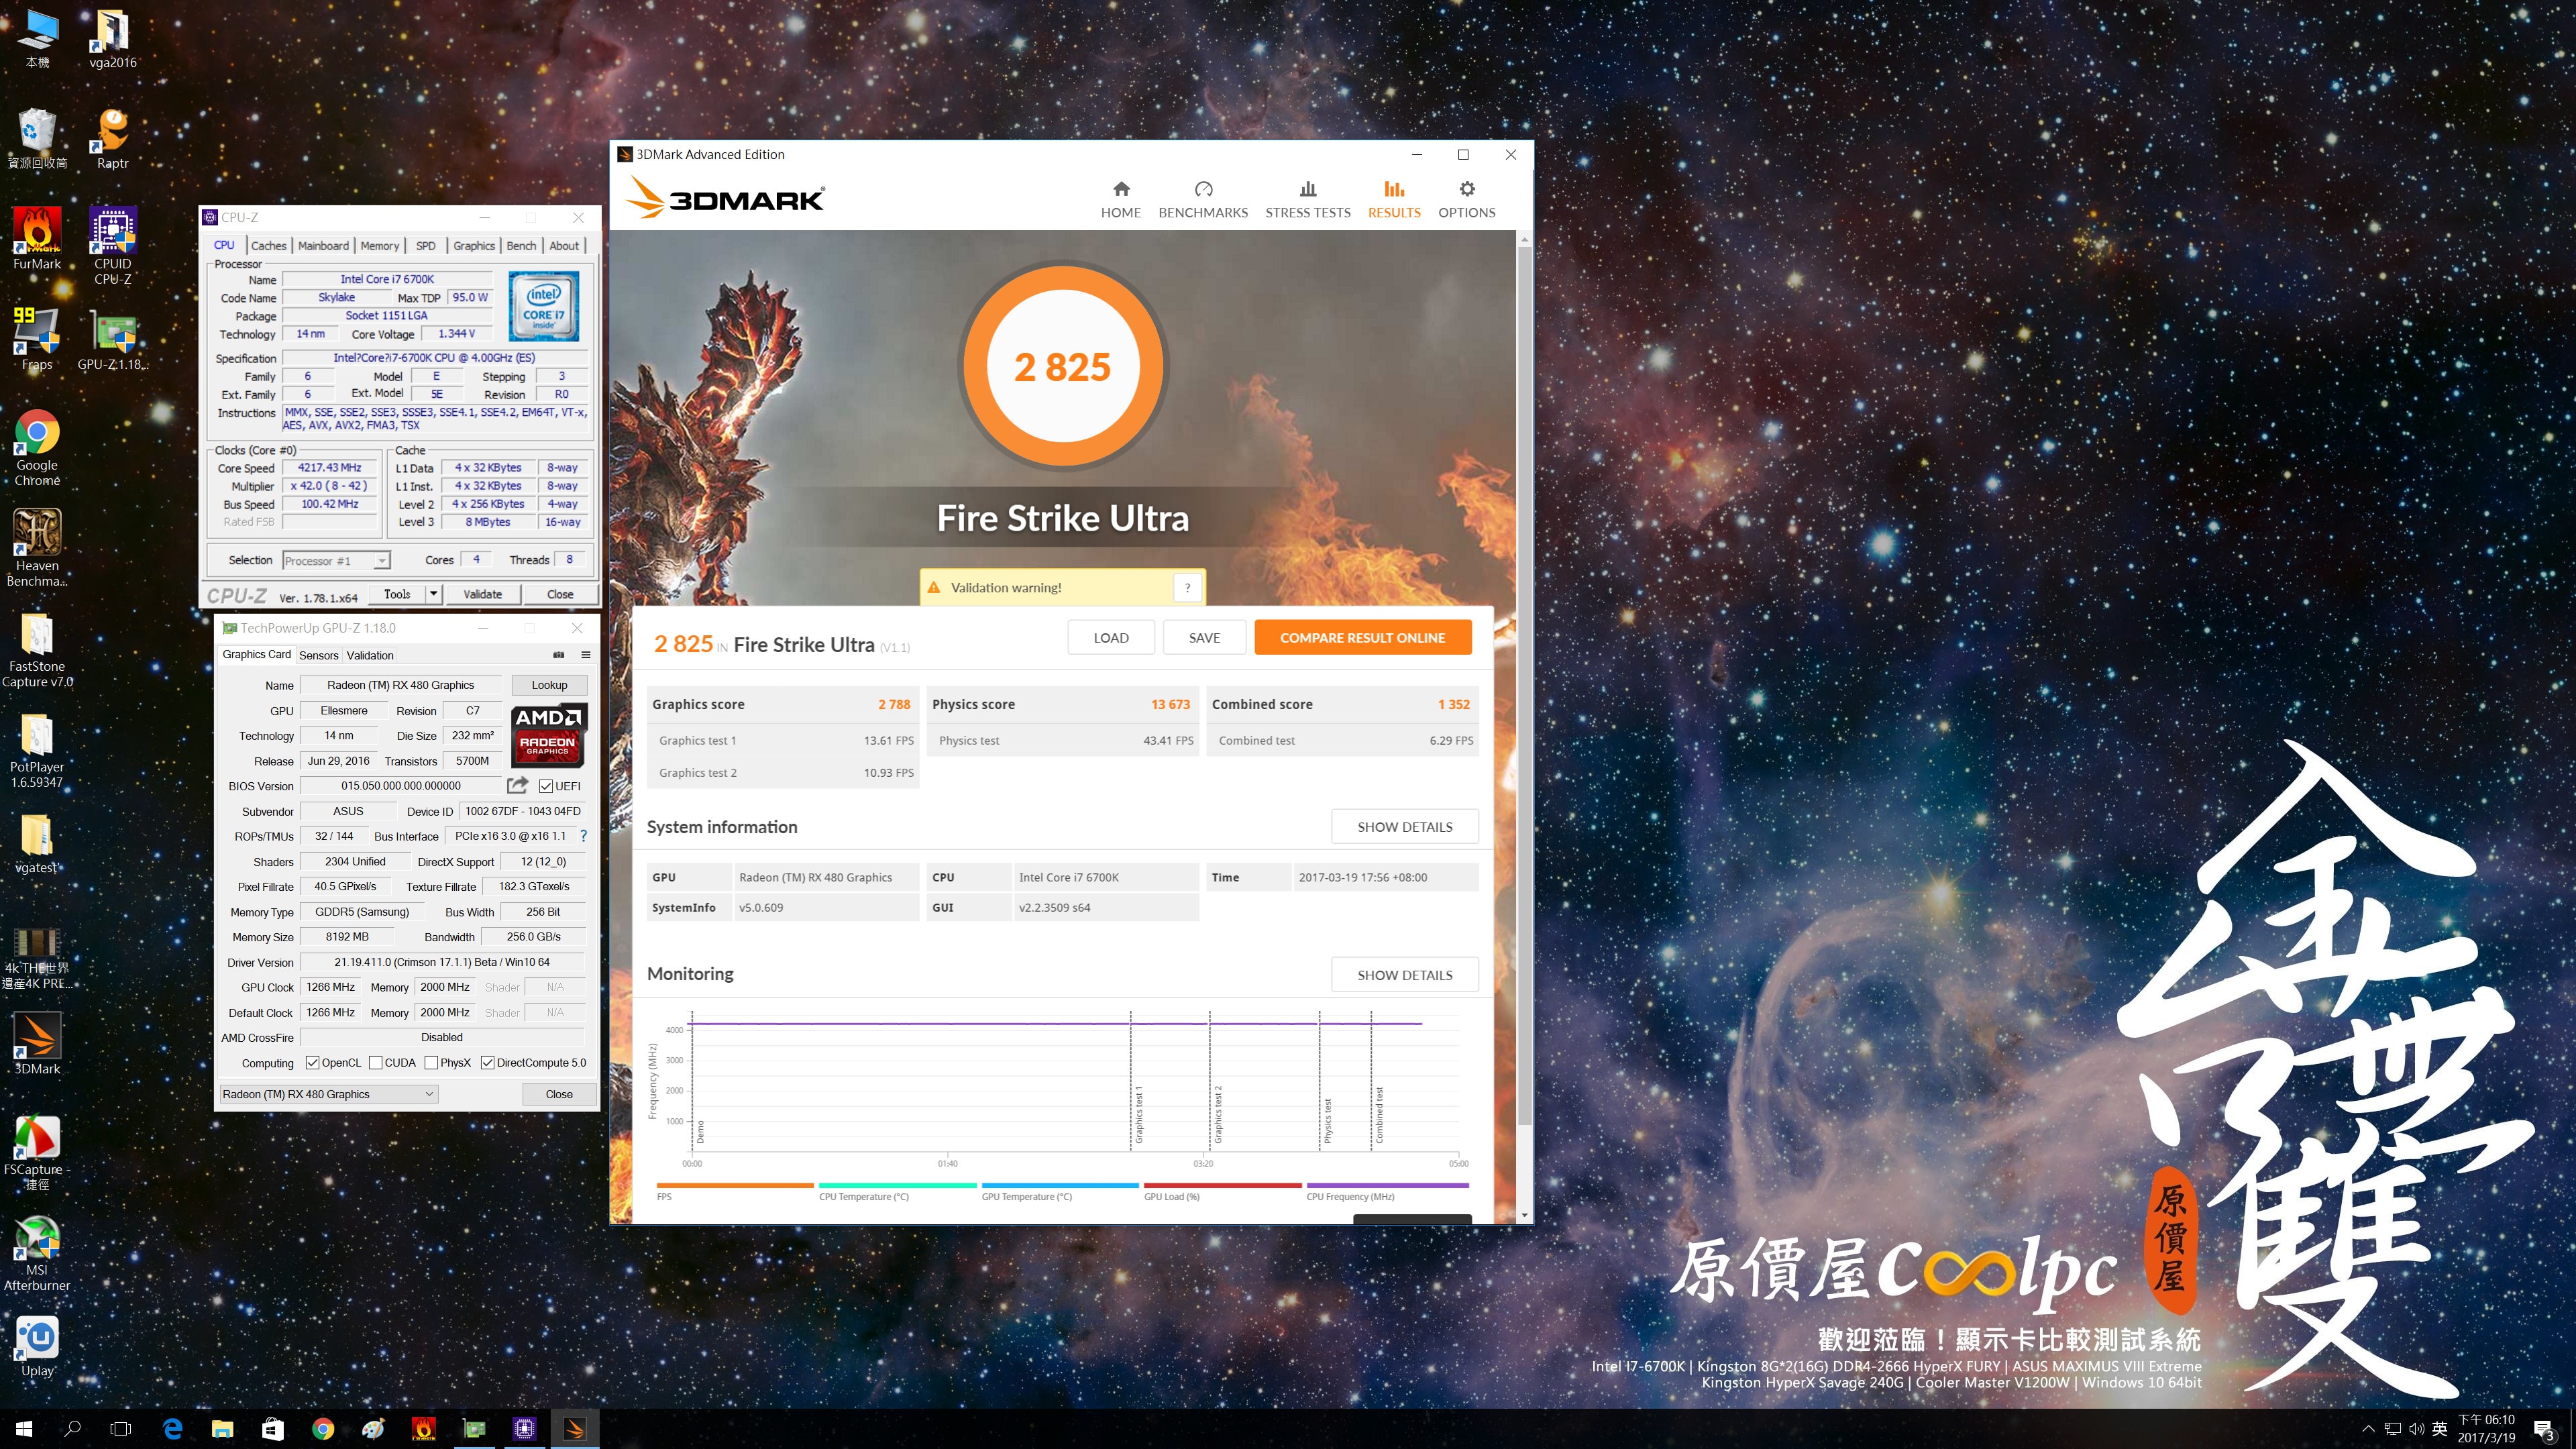Open 3DMark desktop shortcut

(37, 1043)
